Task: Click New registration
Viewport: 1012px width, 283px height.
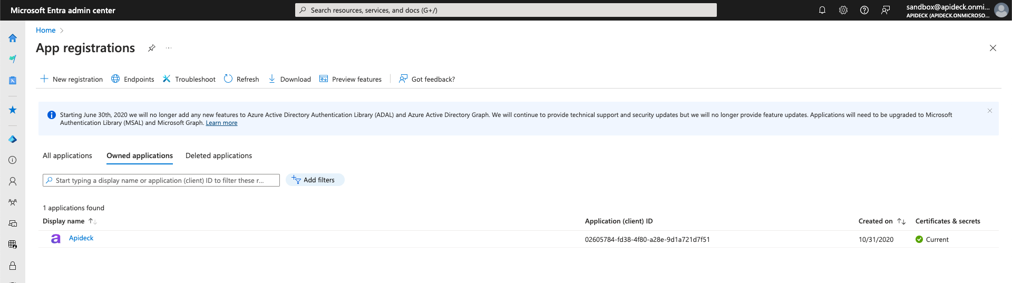Action: click(x=72, y=79)
